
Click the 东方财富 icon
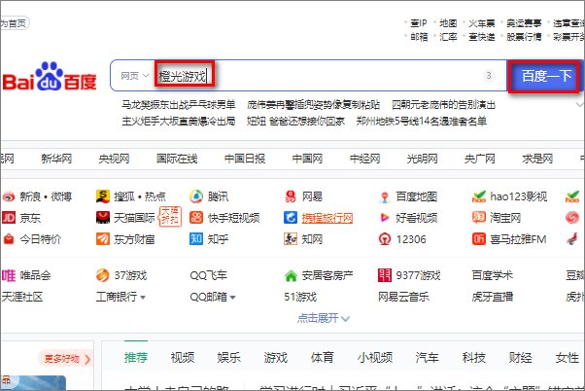(x=103, y=239)
